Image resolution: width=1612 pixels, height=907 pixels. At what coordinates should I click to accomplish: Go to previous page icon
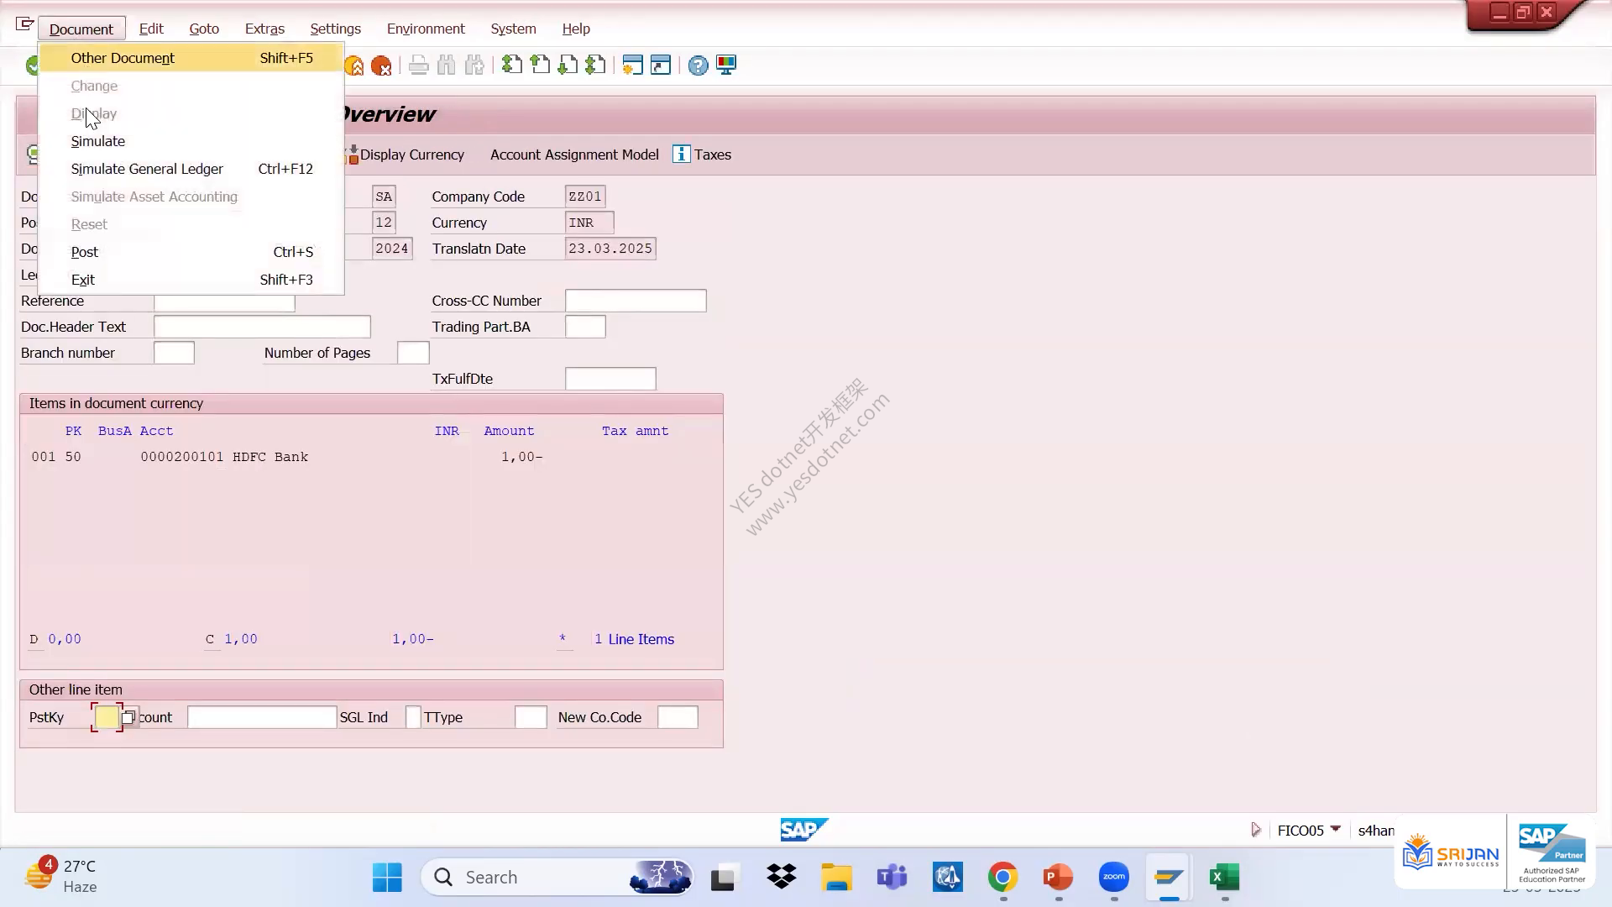click(540, 65)
